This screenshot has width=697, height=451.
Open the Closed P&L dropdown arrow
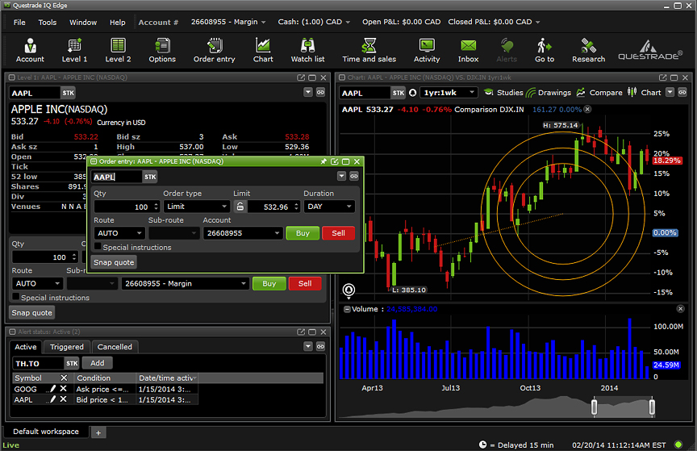click(x=537, y=22)
